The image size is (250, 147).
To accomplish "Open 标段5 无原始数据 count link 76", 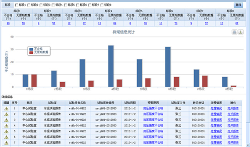I will coord(145,23).
